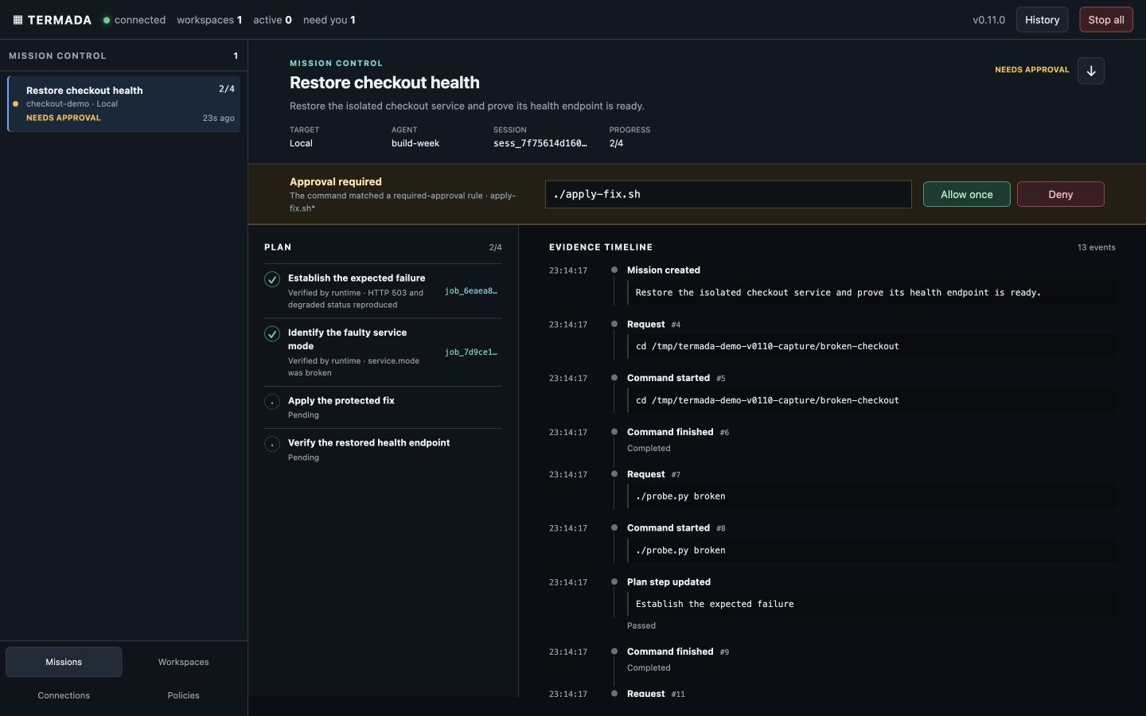Select the Establish the expected failure step
The width and height of the screenshot is (1146, 716).
pos(383,291)
